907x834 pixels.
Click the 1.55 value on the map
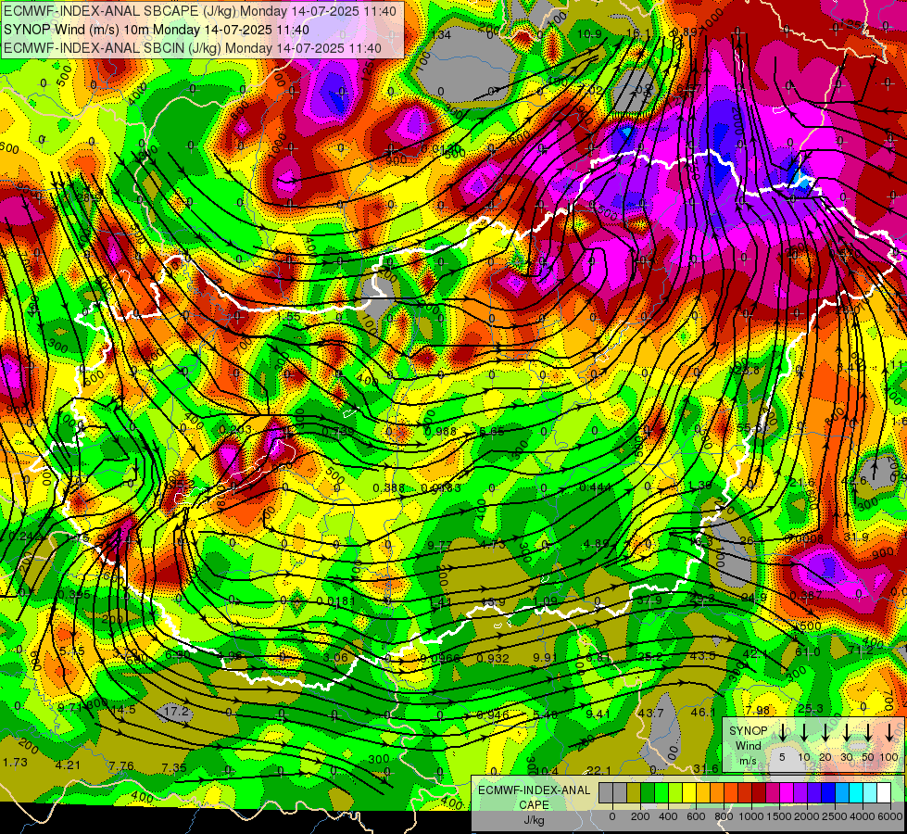pyautogui.click(x=289, y=317)
